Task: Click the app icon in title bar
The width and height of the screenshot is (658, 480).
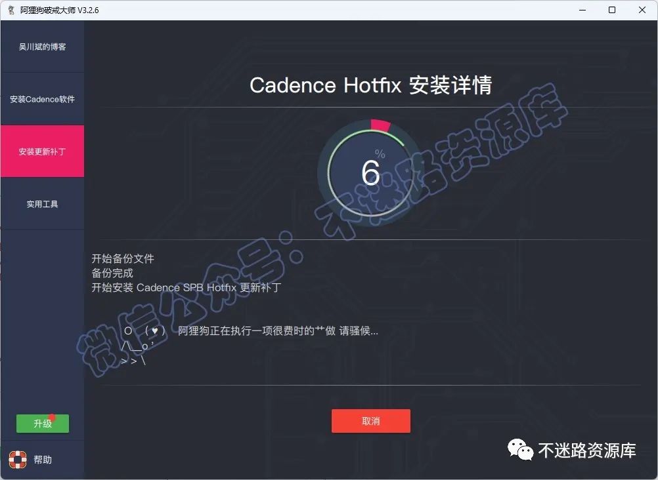Action: pos(11,10)
